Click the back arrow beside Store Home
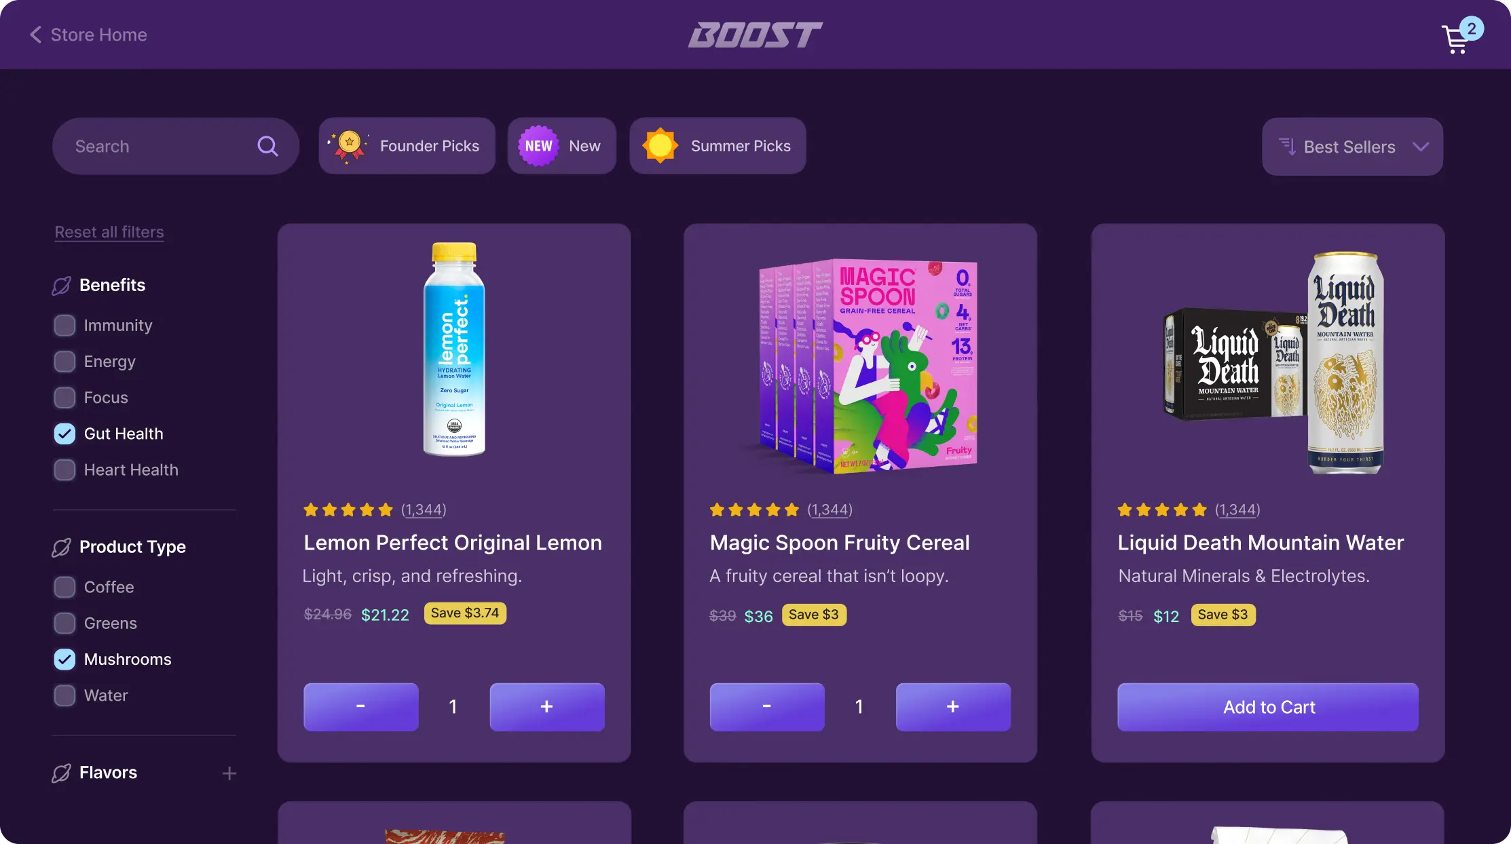This screenshot has height=844, width=1511. click(x=36, y=35)
